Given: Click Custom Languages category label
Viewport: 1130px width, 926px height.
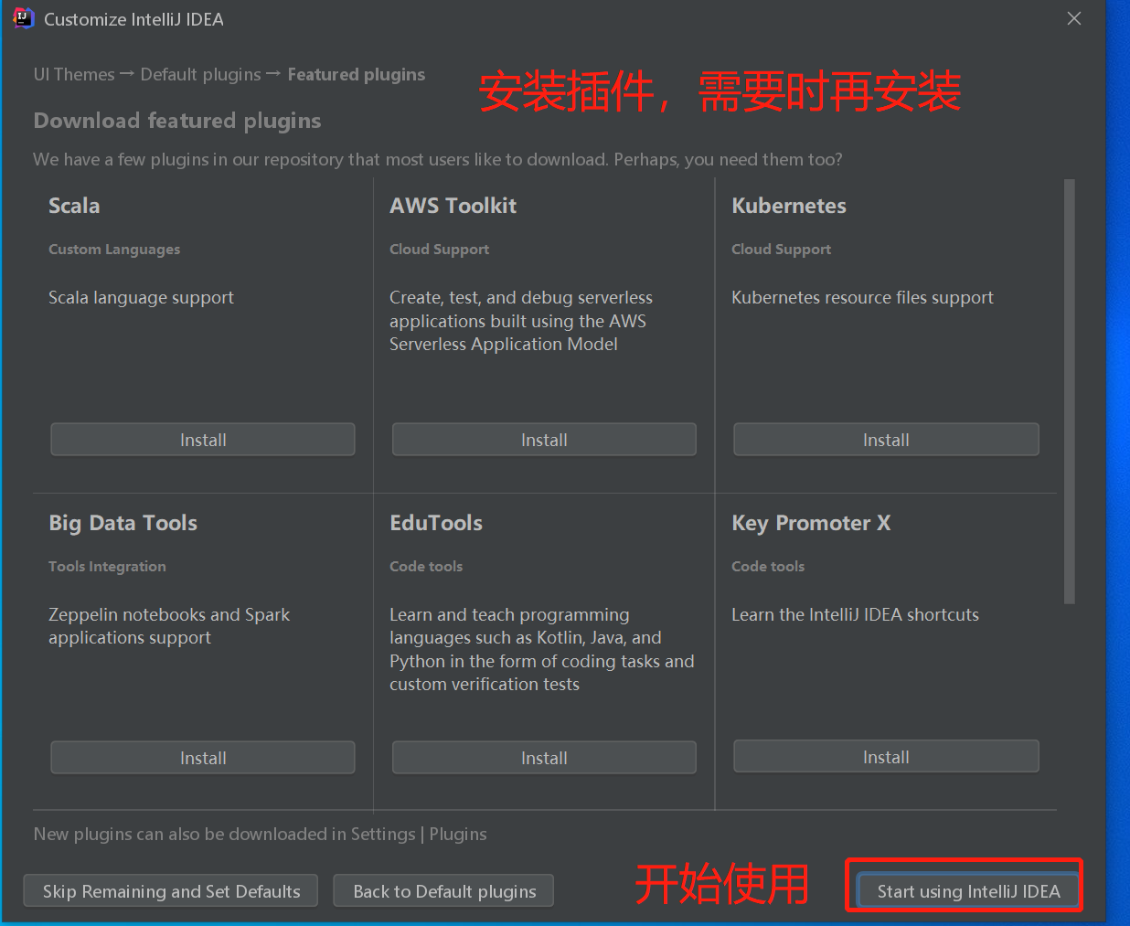Looking at the screenshot, I should (114, 250).
